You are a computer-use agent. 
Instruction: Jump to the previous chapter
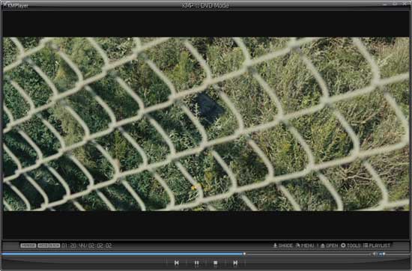177,263
